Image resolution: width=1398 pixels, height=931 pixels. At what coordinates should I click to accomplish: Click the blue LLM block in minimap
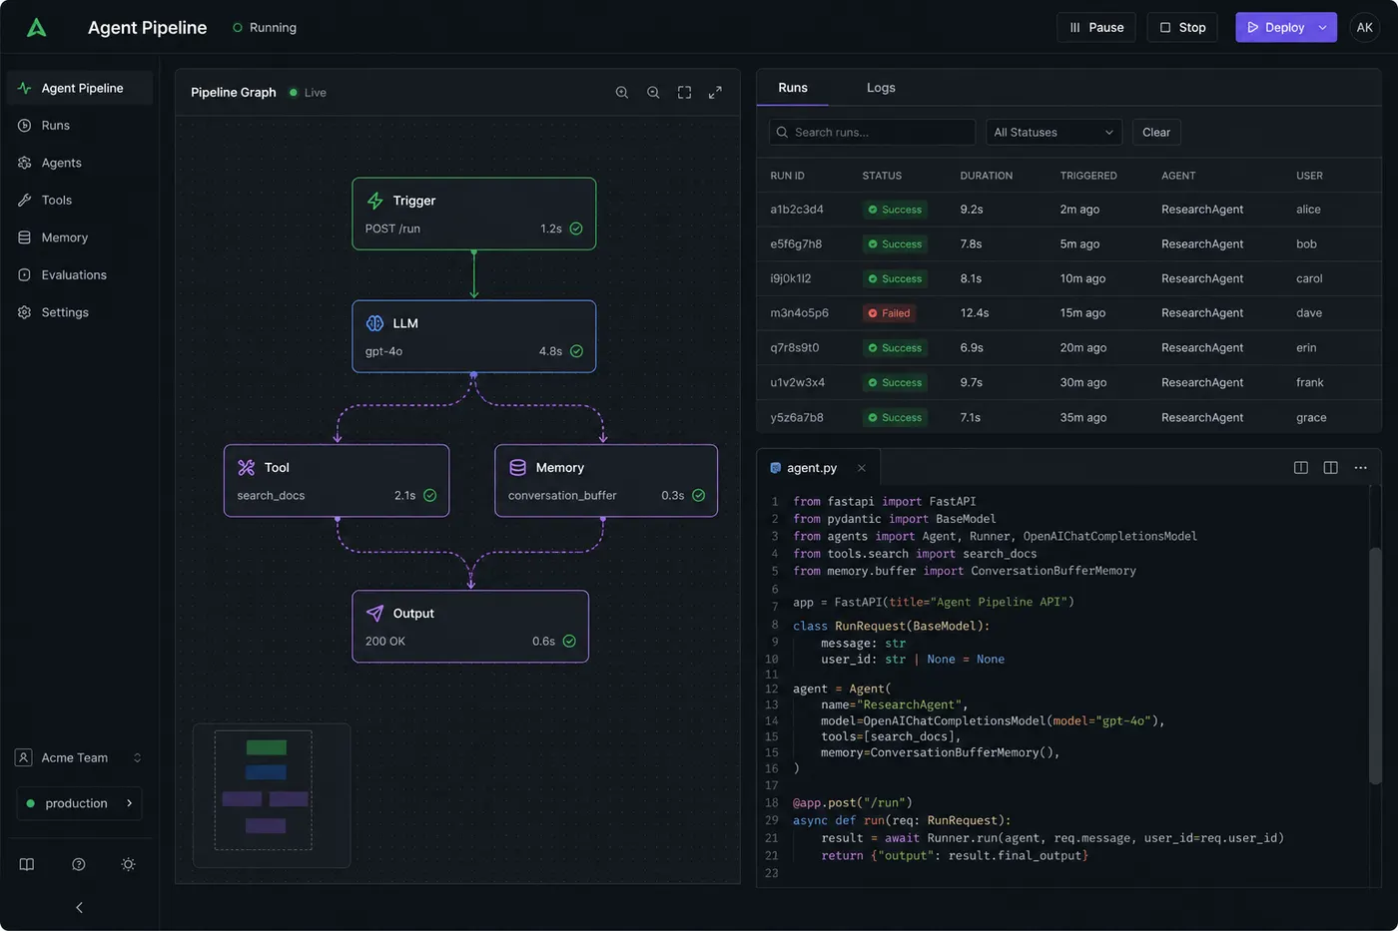pos(266,772)
